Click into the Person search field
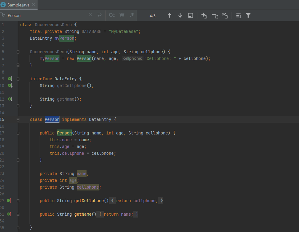This screenshot has width=299, height=232. tap(47, 15)
